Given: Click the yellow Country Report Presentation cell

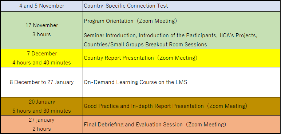Looking at the screenshot, I should point(182,58).
